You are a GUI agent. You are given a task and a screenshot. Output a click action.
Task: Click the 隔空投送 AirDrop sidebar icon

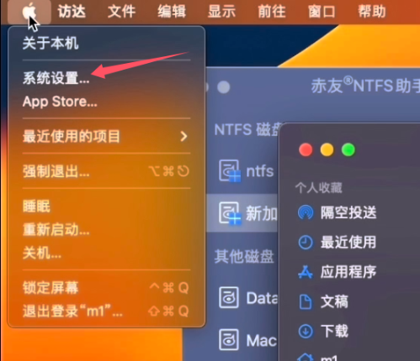(306, 212)
